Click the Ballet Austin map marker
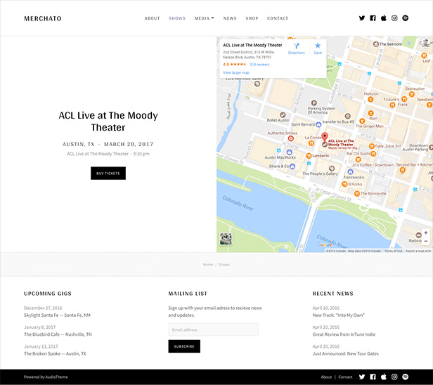 pos(283,115)
